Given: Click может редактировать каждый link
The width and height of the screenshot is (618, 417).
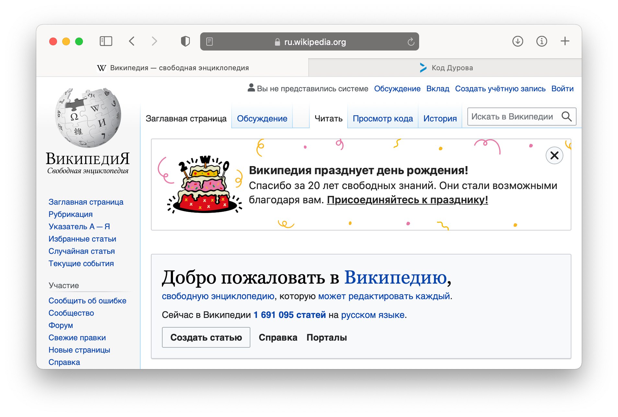Looking at the screenshot, I should point(384,296).
